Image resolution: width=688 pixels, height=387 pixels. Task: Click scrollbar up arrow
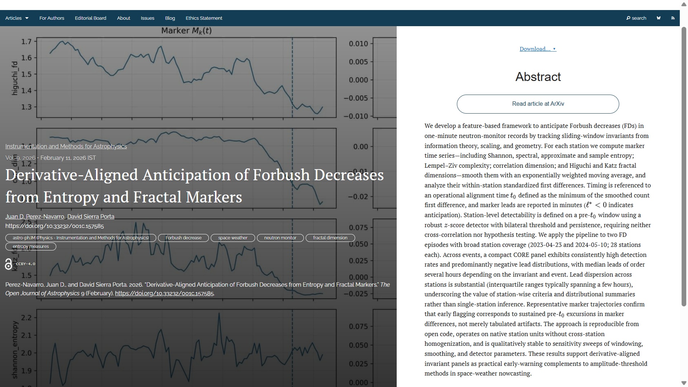(x=684, y=4)
